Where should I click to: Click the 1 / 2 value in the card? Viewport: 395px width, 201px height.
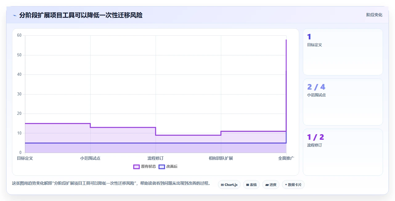316,137
